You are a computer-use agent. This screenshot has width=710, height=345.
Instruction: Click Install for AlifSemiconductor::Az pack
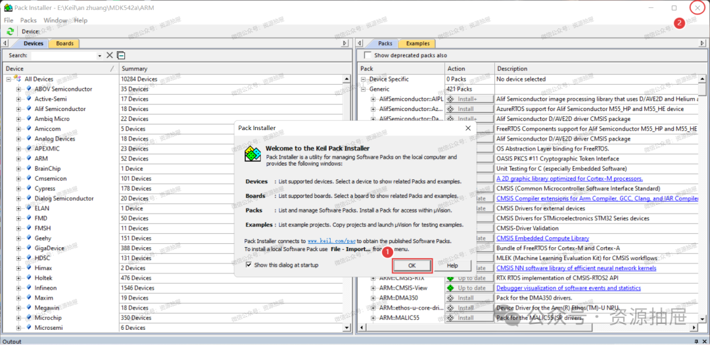[x=469, y=108]
